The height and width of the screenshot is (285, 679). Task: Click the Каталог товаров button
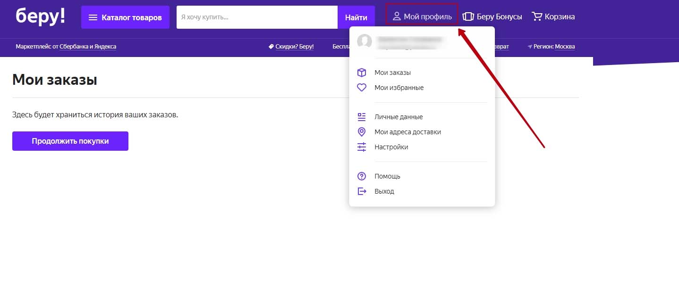click(125, 17)
